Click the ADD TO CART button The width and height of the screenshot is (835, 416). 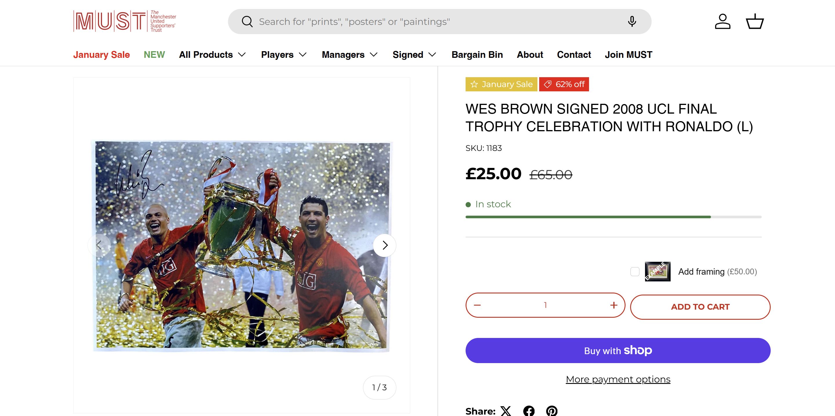pyautogui.click(x=700, y=307)
